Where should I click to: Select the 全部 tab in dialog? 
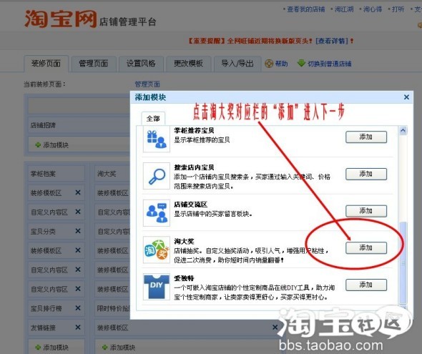click(153, 119)
